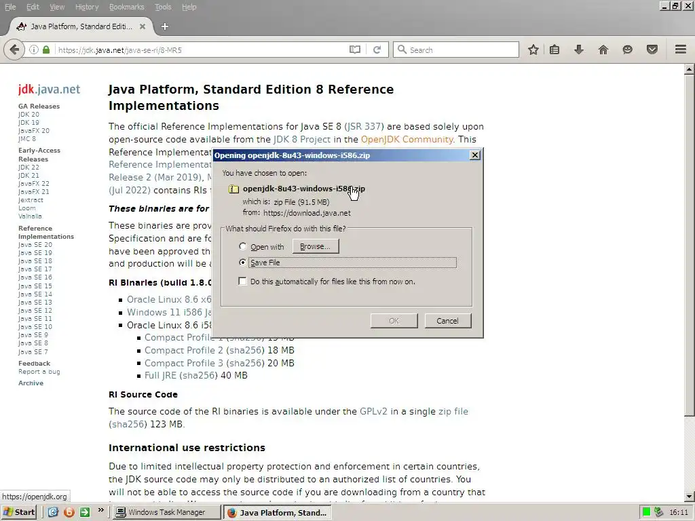Open the Firefox hamburger menu

coord(681,50)
